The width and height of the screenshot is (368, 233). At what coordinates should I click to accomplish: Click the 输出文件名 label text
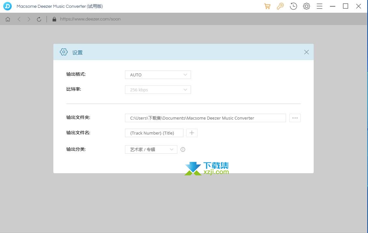coord(78,133)
